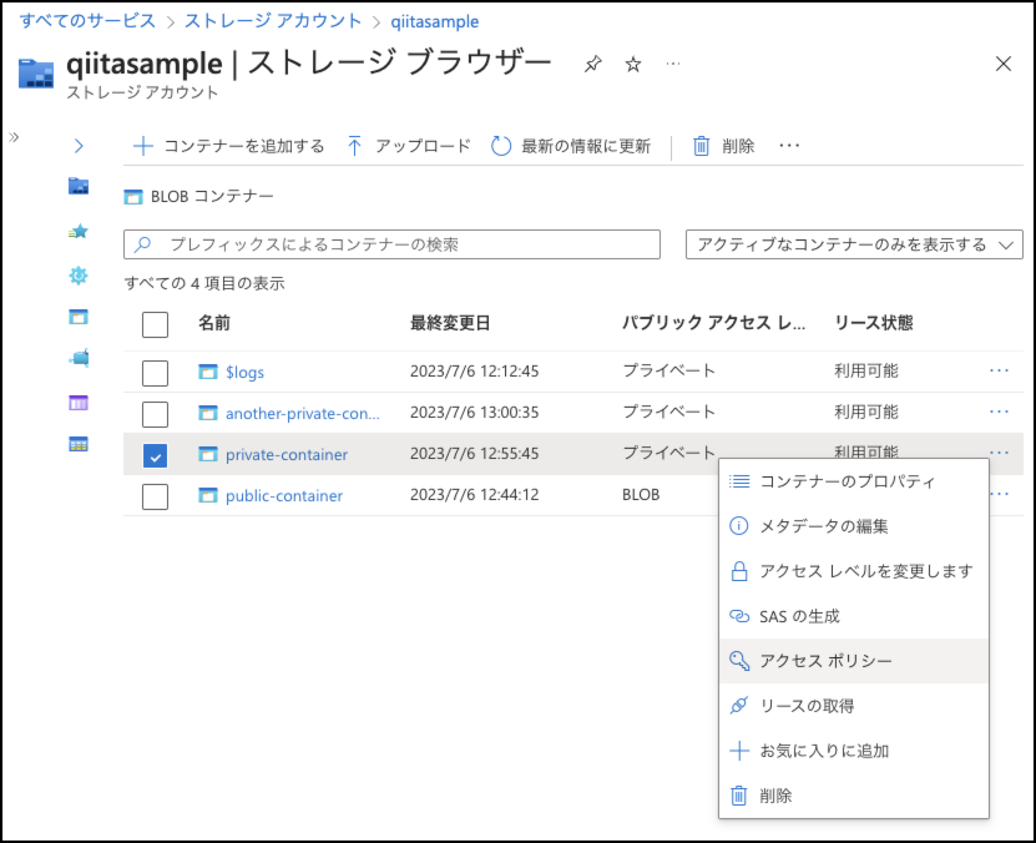Image resolution: width=1036 pixels, height=843 pixels.
Task: Select the blob containers sidebar icon
Action: pyautogui.click(x=79, y=317)
